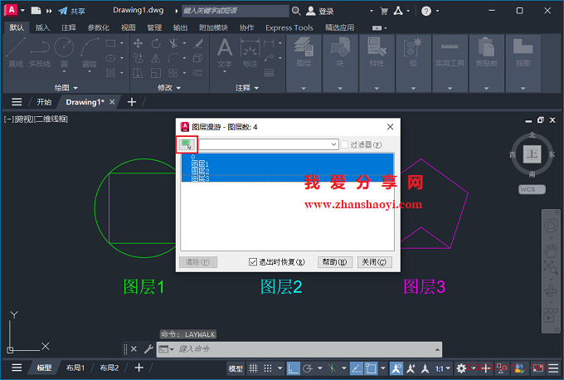Toggle ortho mode in status bar
Image resolution: width=564 pixels, height=380 pixels.
pyautogui.click(x=293, y=368)
